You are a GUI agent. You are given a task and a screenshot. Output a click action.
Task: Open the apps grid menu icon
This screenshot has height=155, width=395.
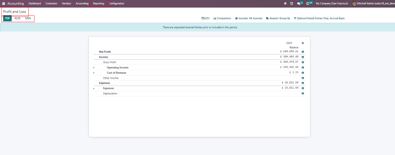4,3
